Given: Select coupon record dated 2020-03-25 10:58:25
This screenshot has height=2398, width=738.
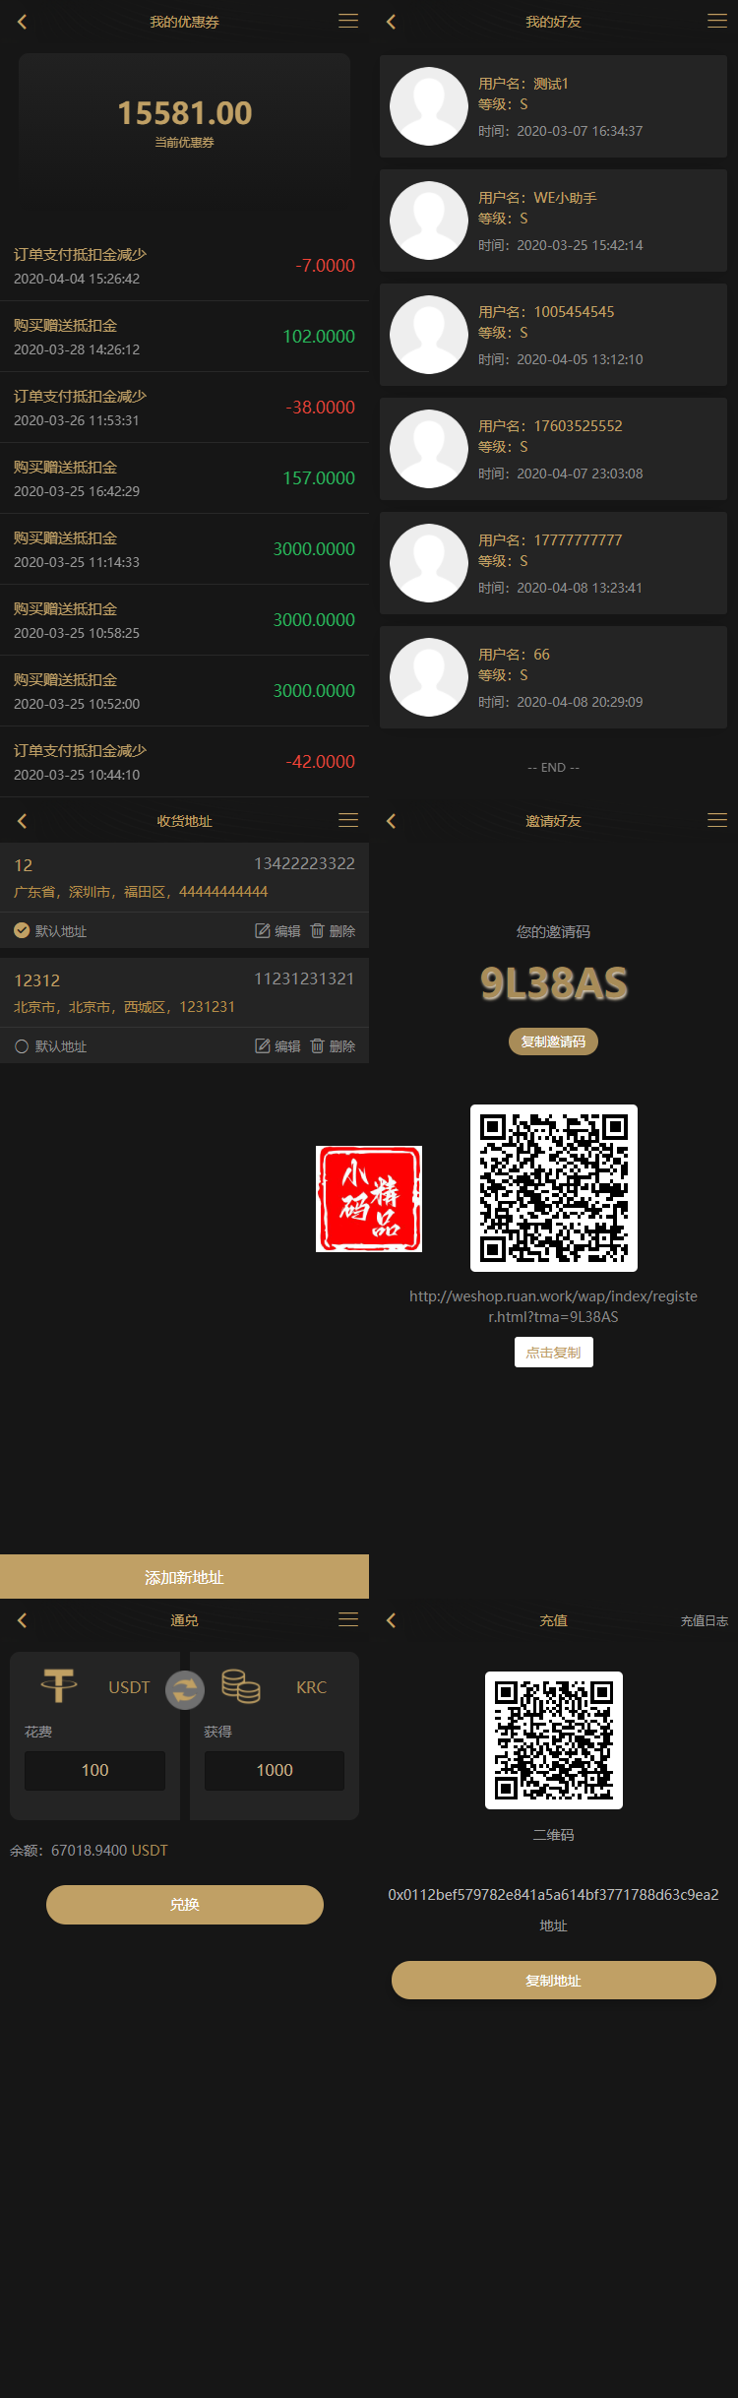Looking at the screenshot, I should tap(184, 620).
